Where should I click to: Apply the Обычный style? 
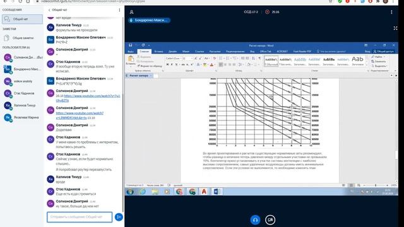click(271, 61)
